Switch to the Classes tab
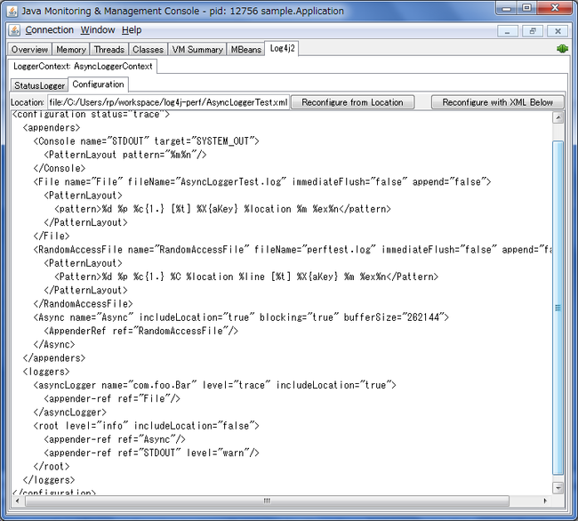The image size is (578, 521). (x=148, y=50)
